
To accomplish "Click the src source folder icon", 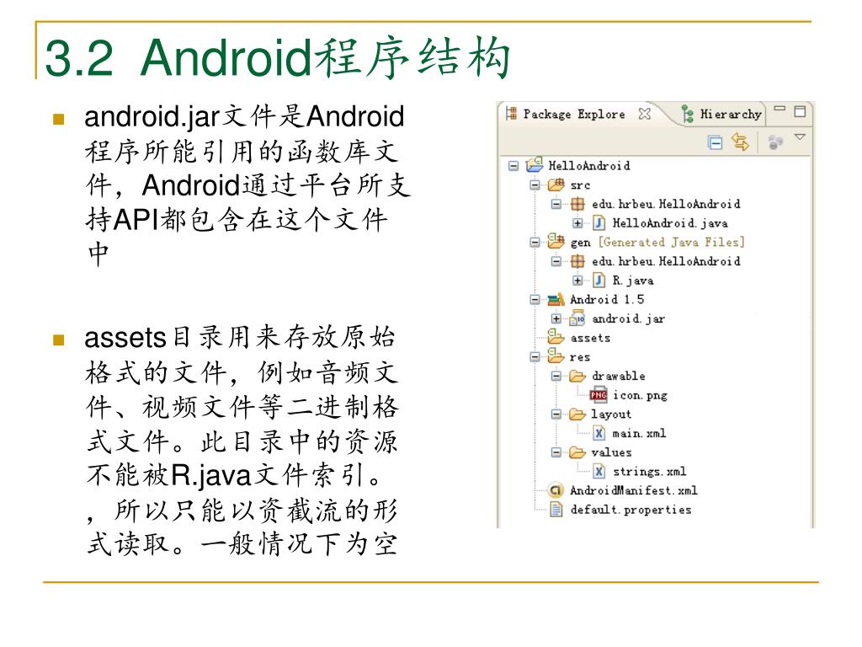I will coord(556,184).
